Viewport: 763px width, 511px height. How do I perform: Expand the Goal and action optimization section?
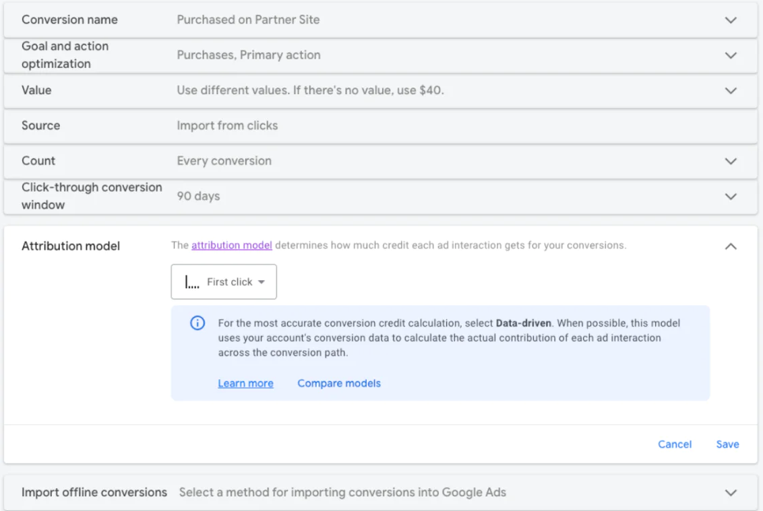coord(731,55)
